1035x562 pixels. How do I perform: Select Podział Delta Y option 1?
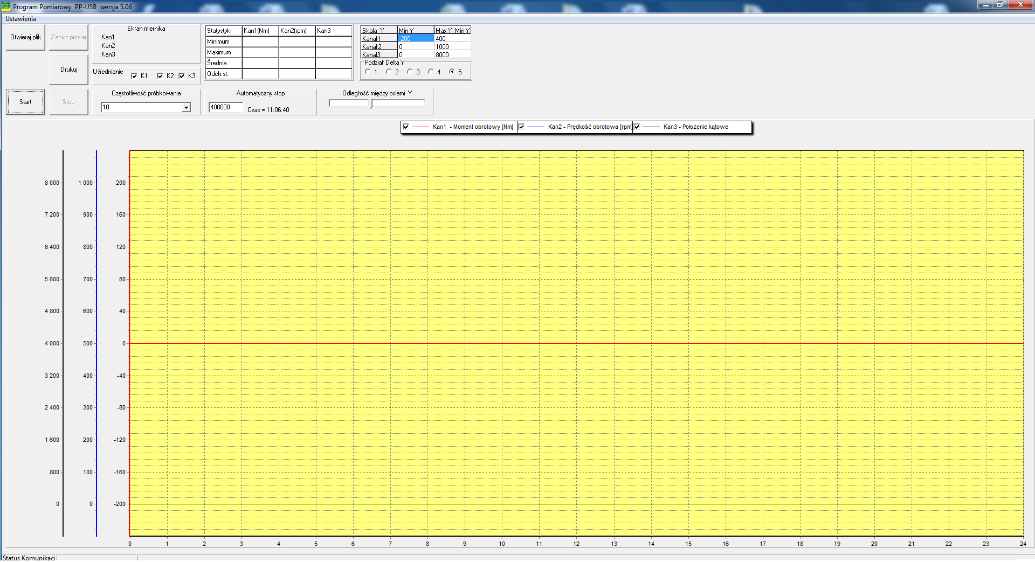point(368,72)
